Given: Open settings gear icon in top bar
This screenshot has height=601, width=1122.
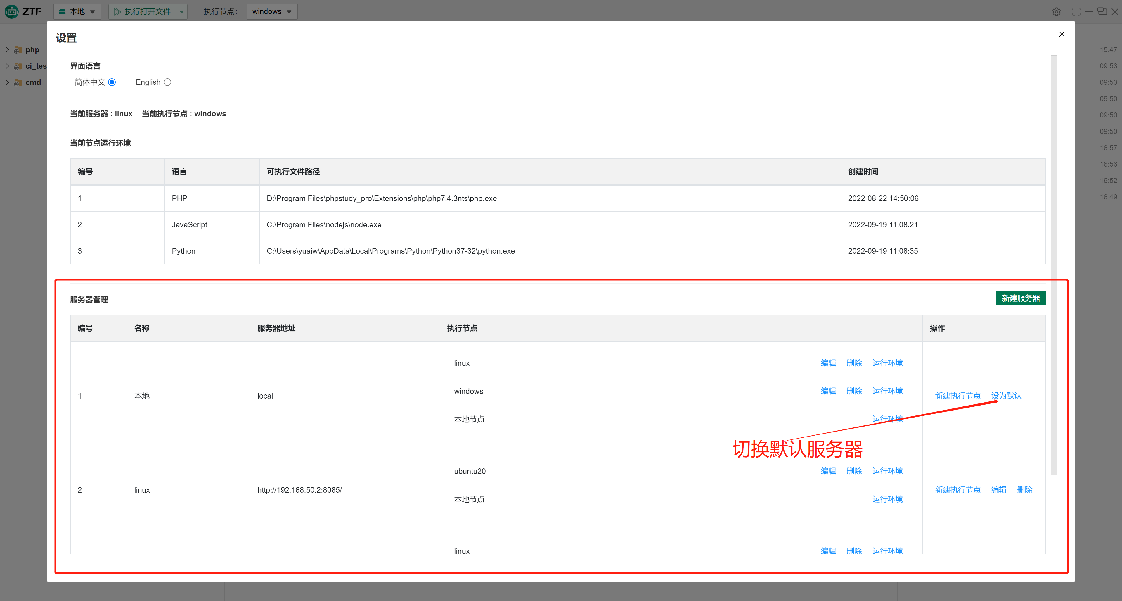Looking at the screenshot, I should point(1056,12).
